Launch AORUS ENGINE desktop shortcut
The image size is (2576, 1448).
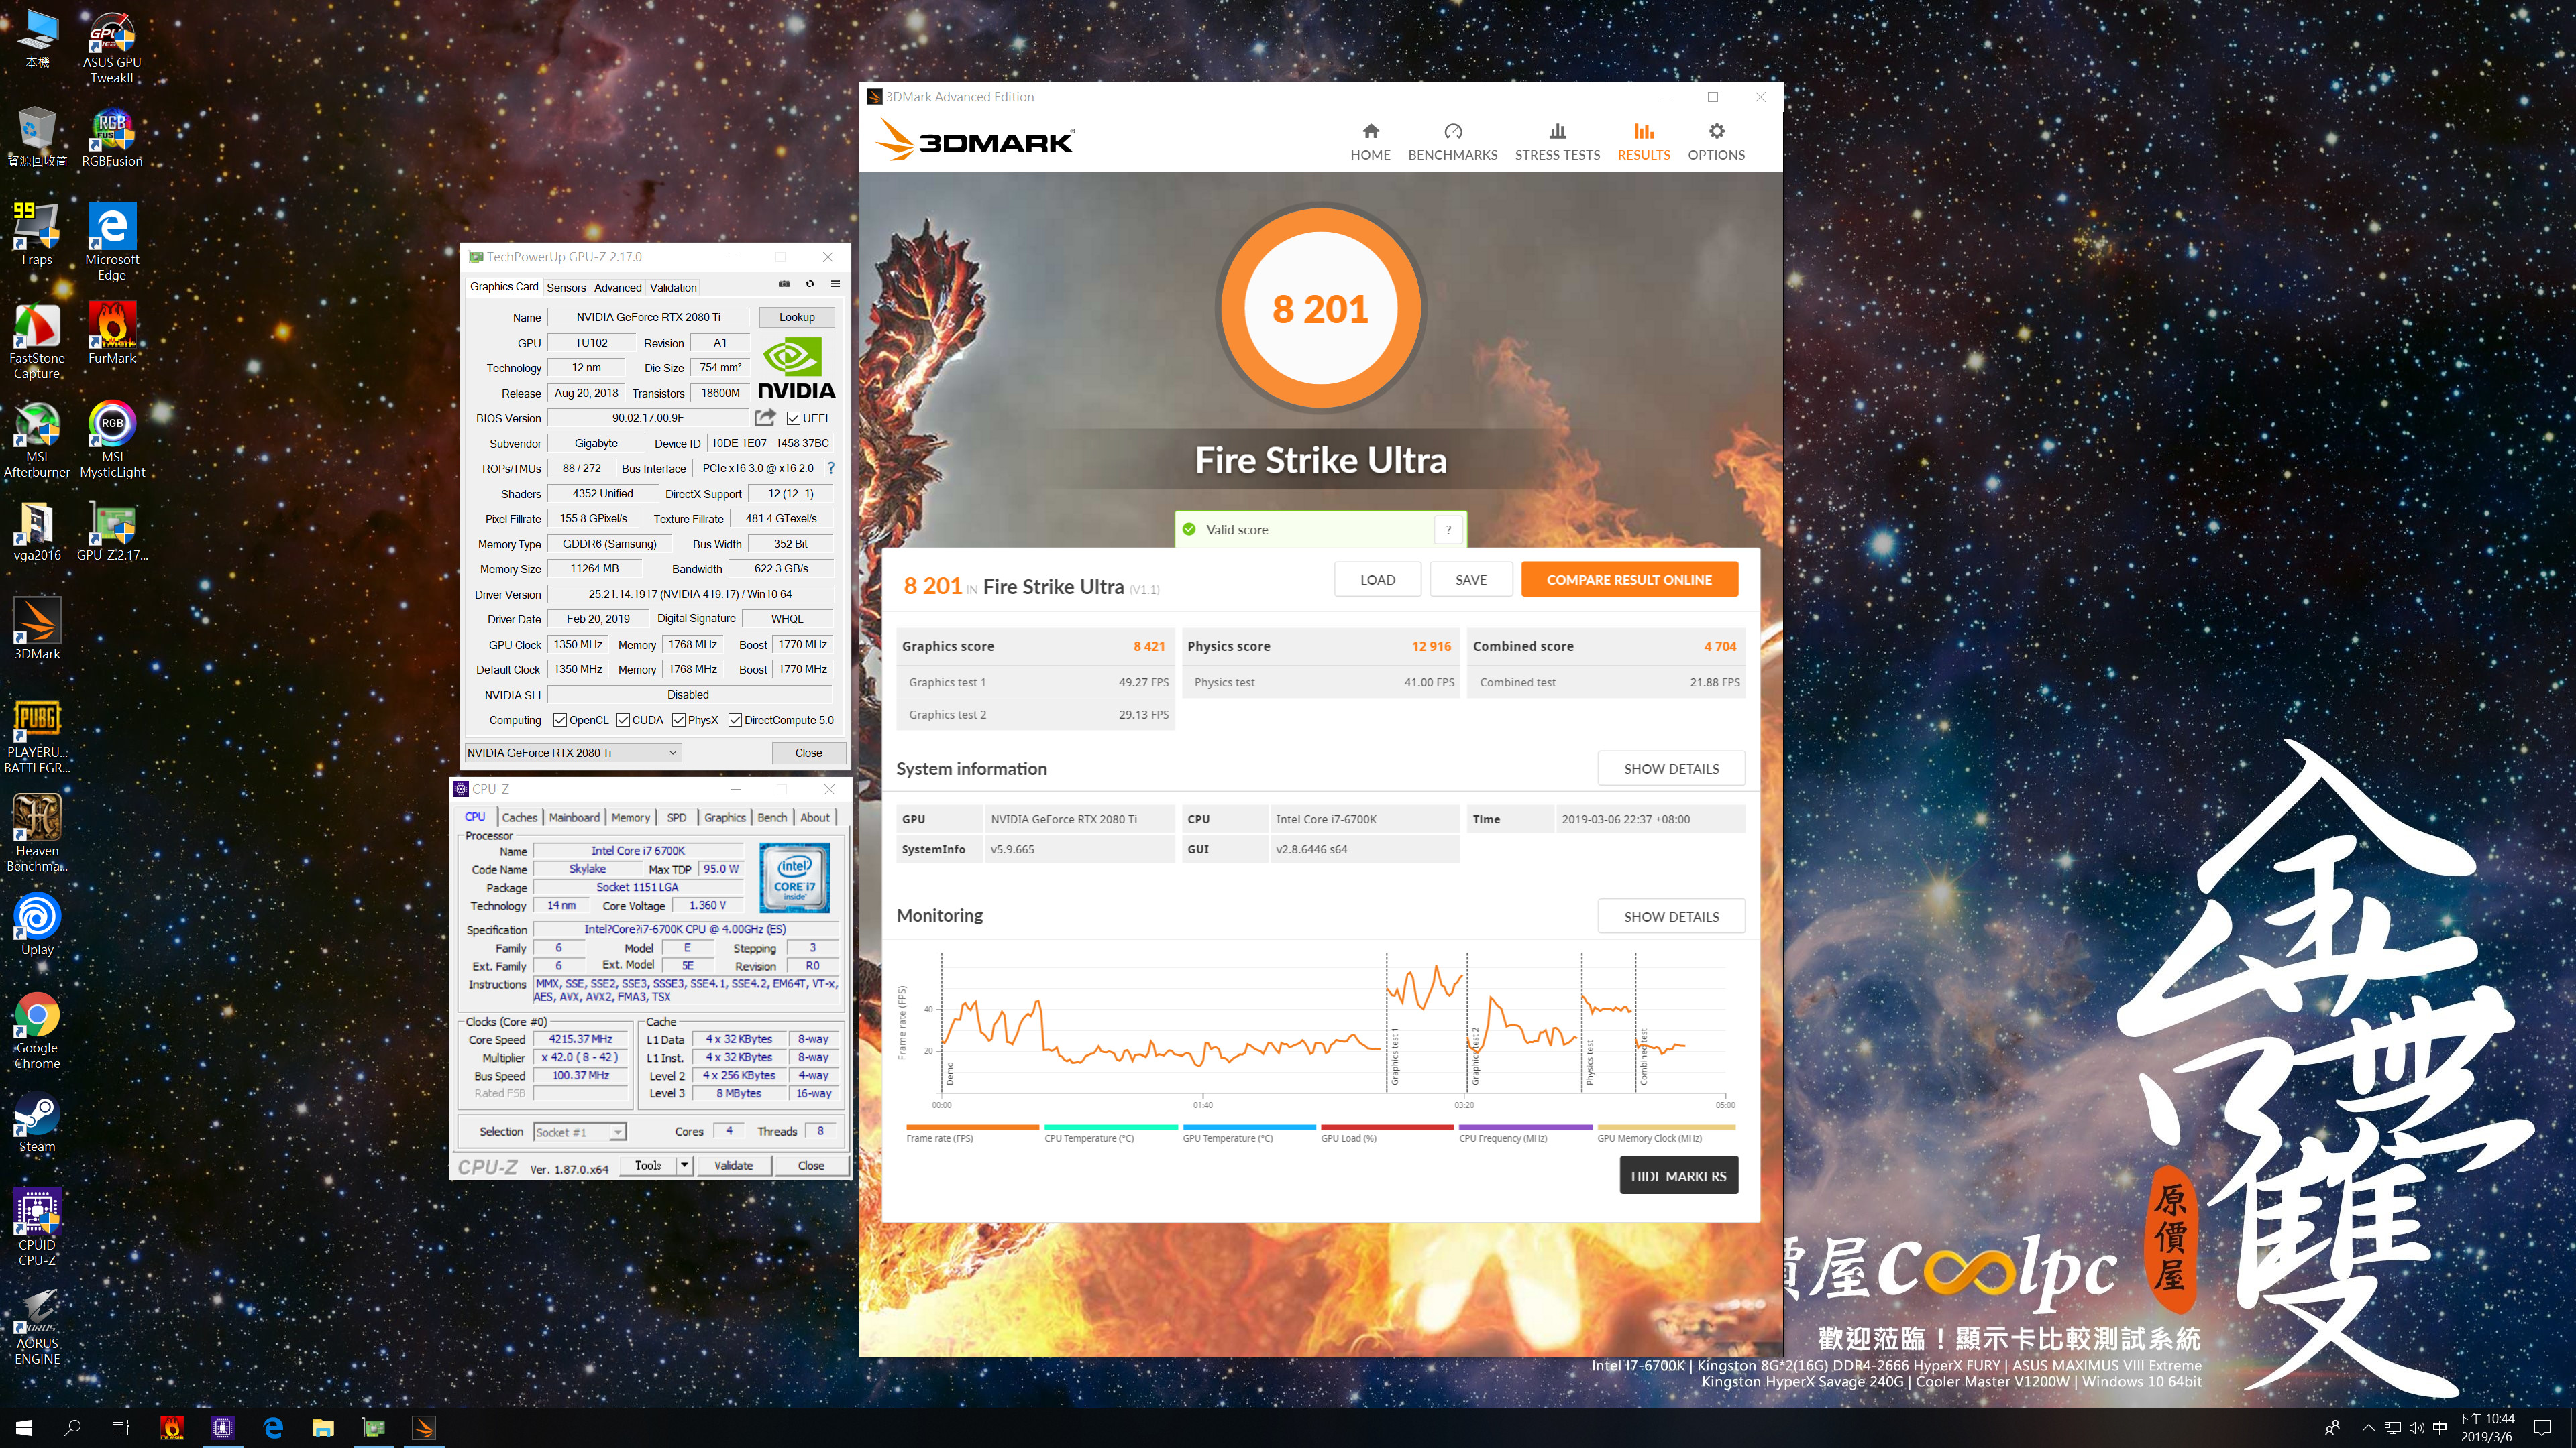(x=37, y=1327)
